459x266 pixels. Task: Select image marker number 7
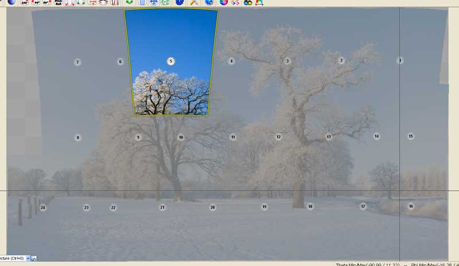point(77,62)
